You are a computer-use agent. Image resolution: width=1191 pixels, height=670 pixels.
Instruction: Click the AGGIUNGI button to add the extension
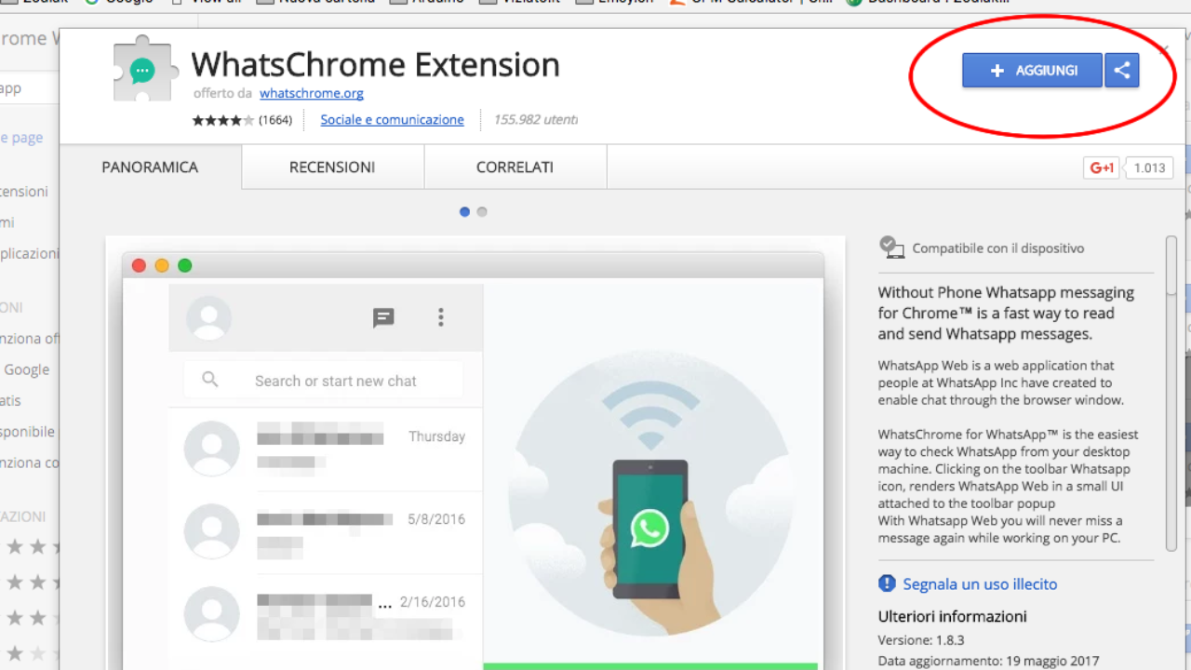pyautogui.click(x=1033, y=71)
